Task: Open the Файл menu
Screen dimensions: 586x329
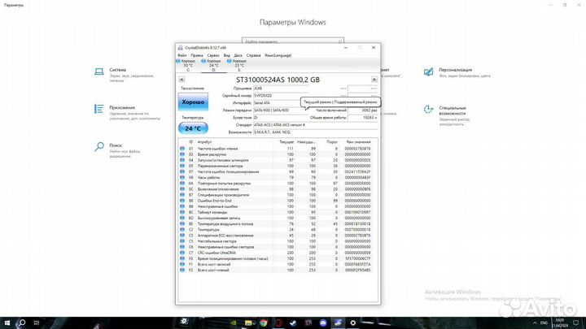Action: pos(182,55)
